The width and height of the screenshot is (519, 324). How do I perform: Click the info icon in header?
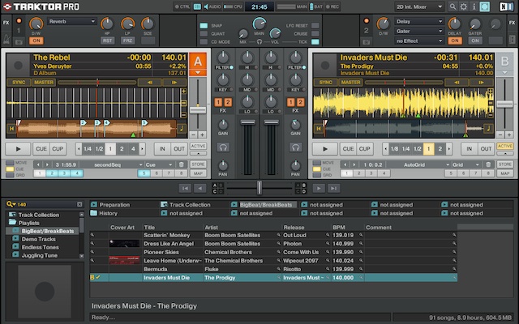pyautogui.click(x=474, y=6)
